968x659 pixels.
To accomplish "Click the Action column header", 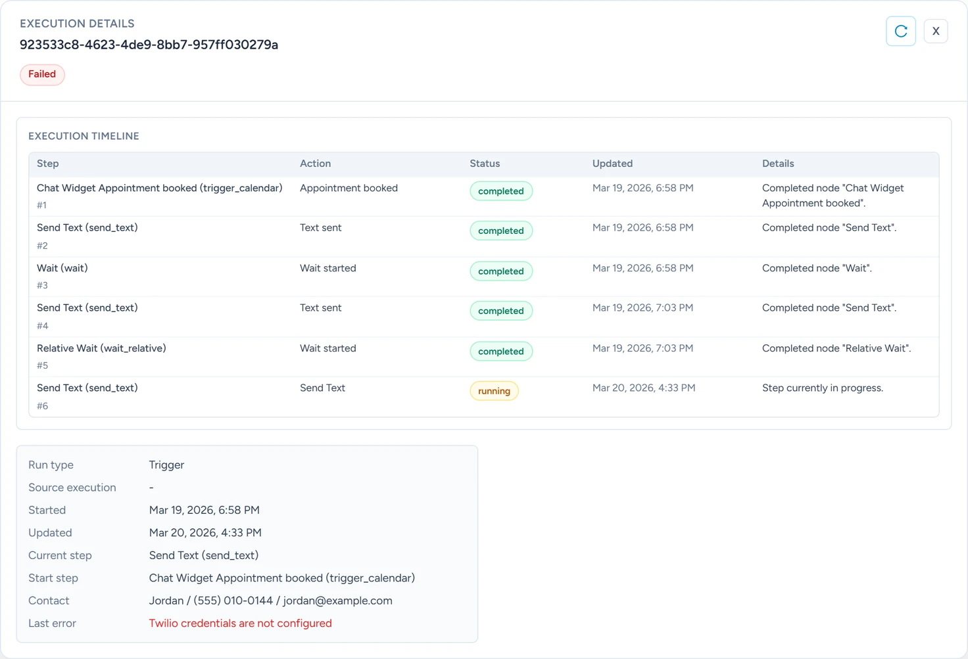I will pos(316,164).
